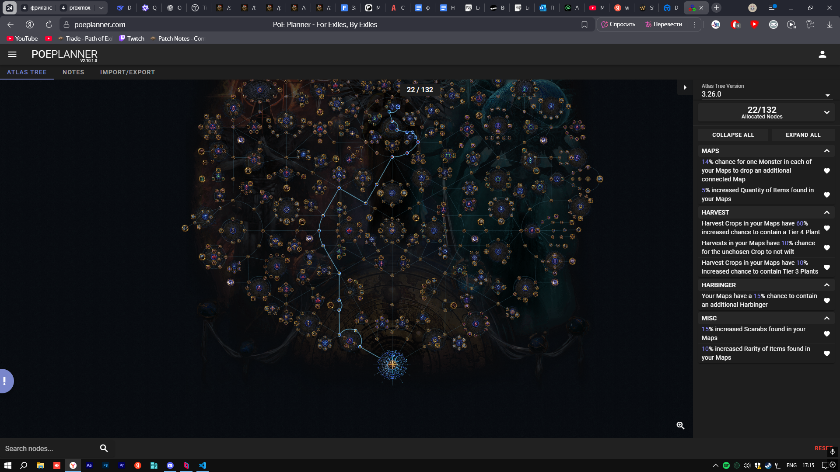The image size is (840, 472).
Task: Favorite the Scarabs found stat heart
Action: [826, 333]
